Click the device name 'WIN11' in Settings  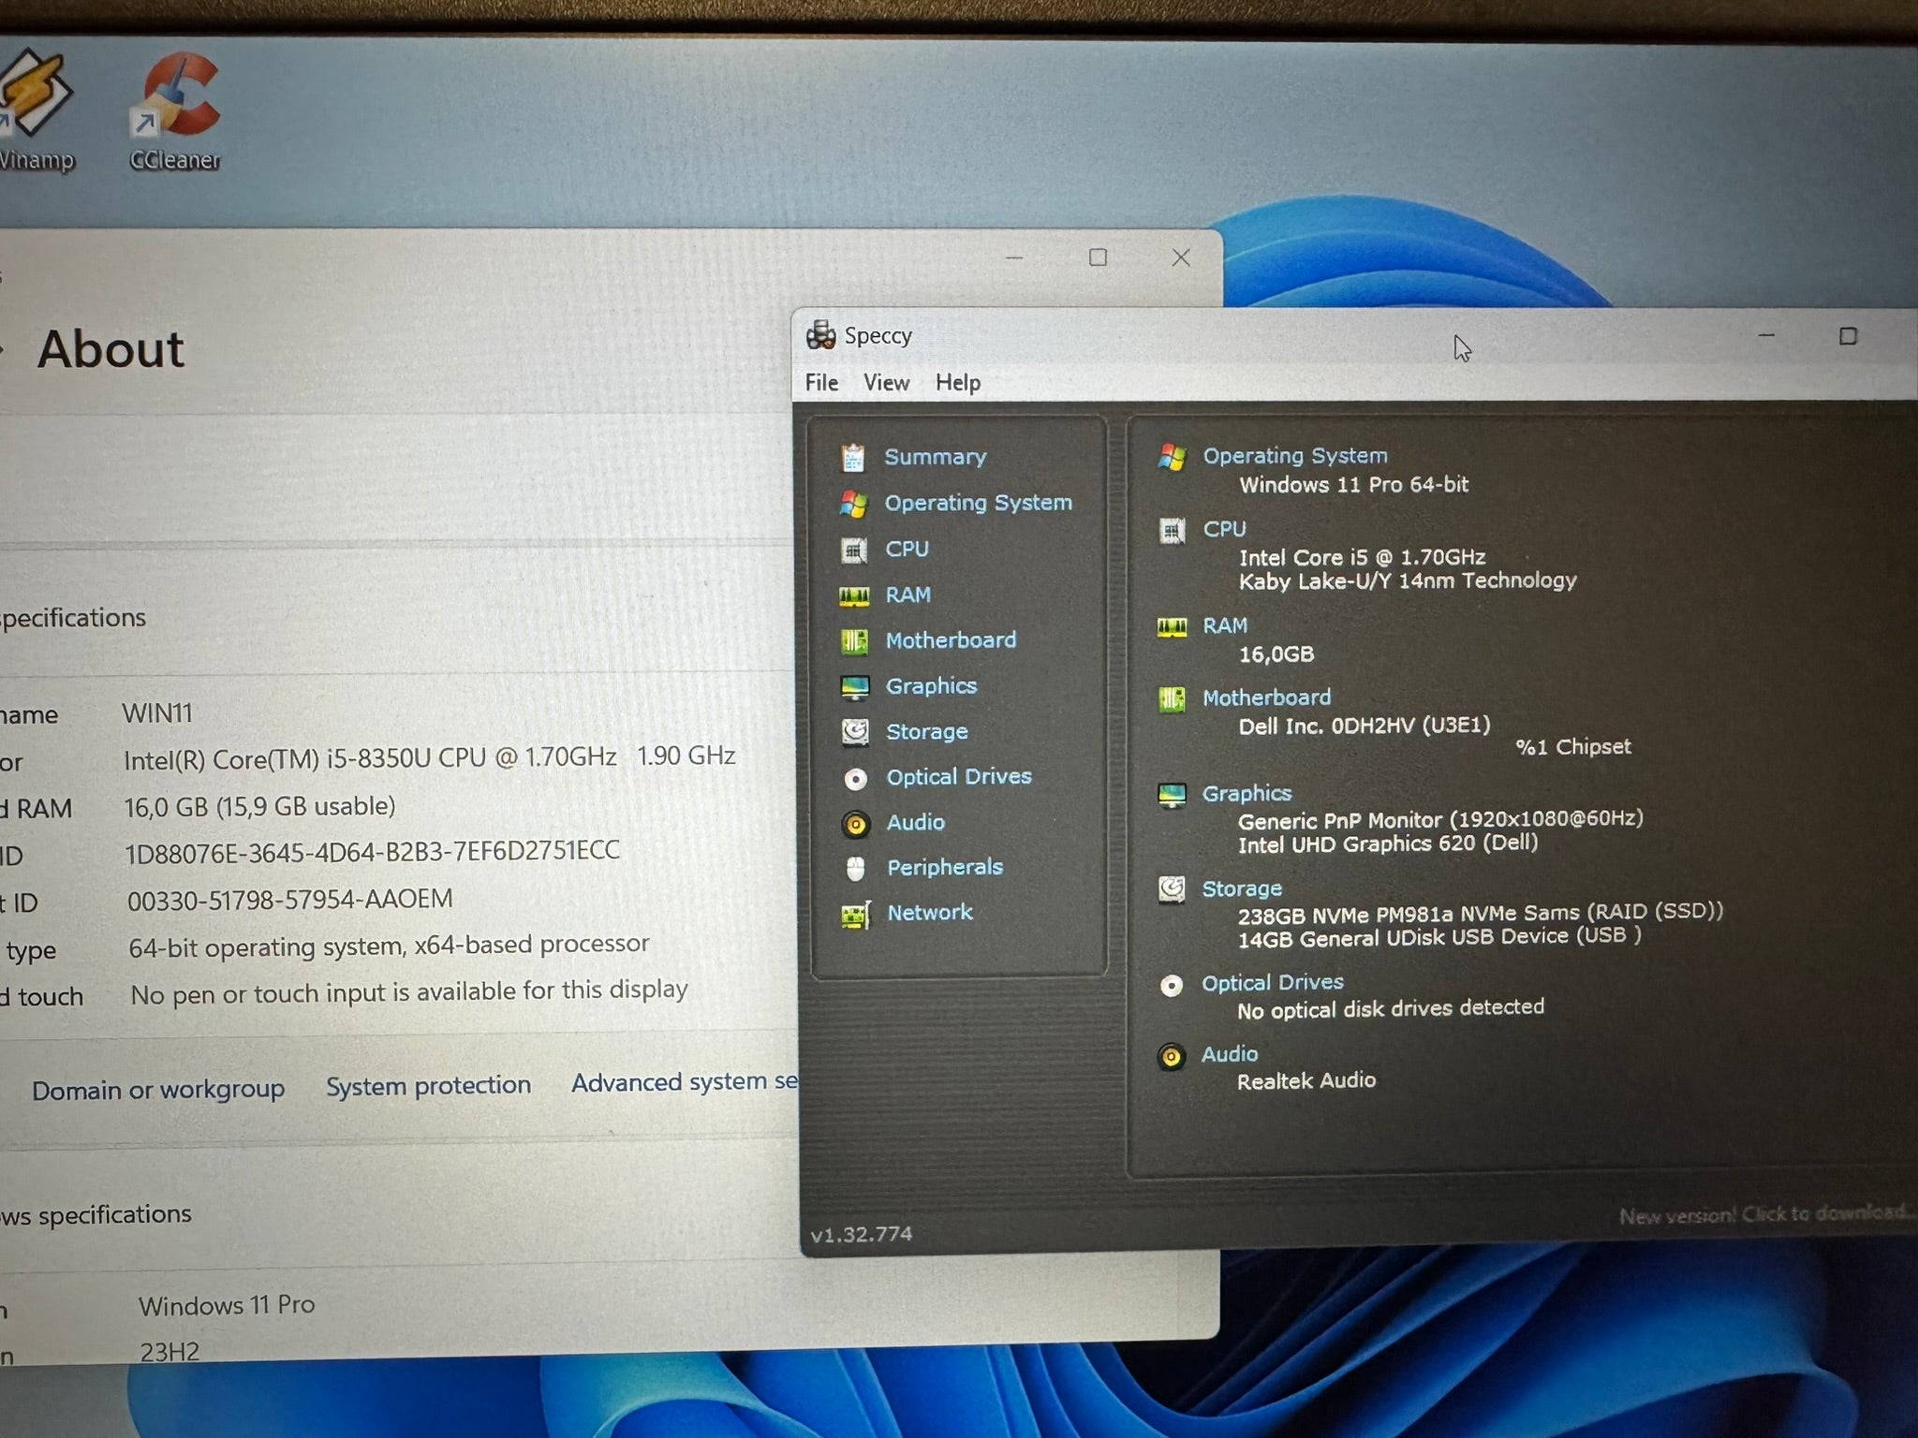[157, 713]
